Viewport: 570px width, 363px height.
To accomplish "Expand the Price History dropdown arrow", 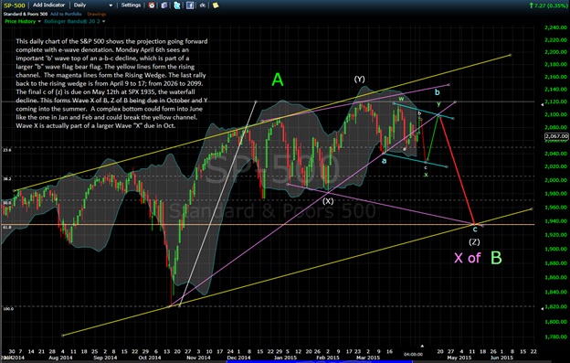I will point(39,21).
